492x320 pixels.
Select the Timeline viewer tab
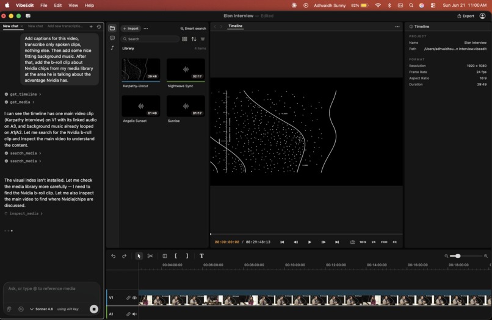tap(236, 26)
